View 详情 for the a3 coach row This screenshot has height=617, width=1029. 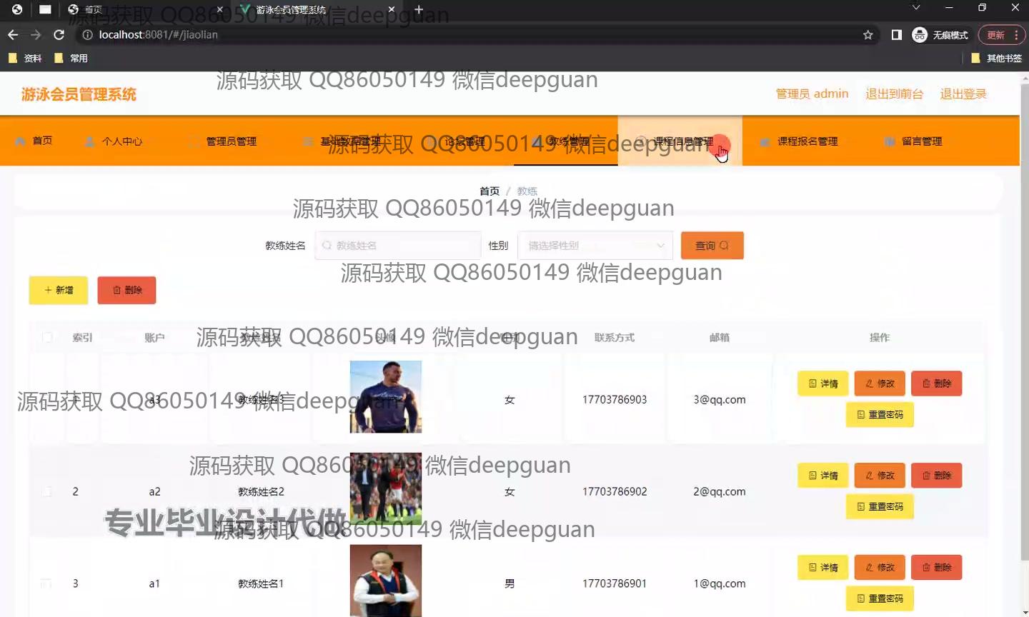823,383
